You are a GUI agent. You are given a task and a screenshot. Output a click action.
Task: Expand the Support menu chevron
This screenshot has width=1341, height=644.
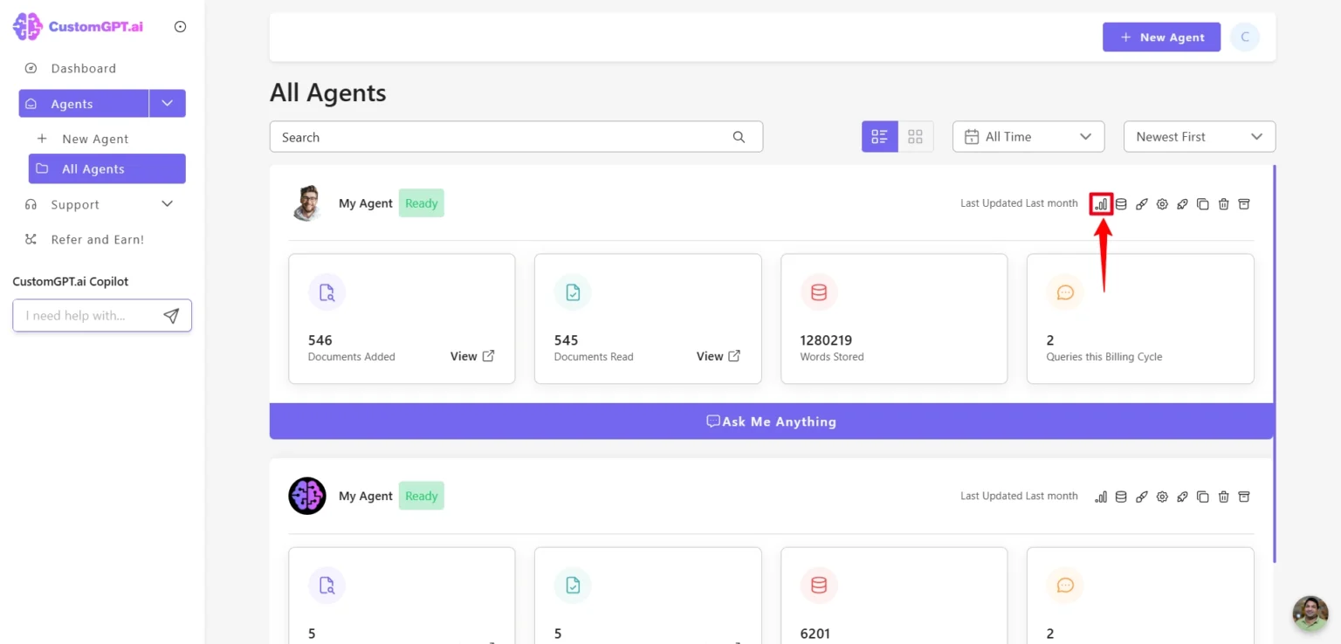point(168,204)
